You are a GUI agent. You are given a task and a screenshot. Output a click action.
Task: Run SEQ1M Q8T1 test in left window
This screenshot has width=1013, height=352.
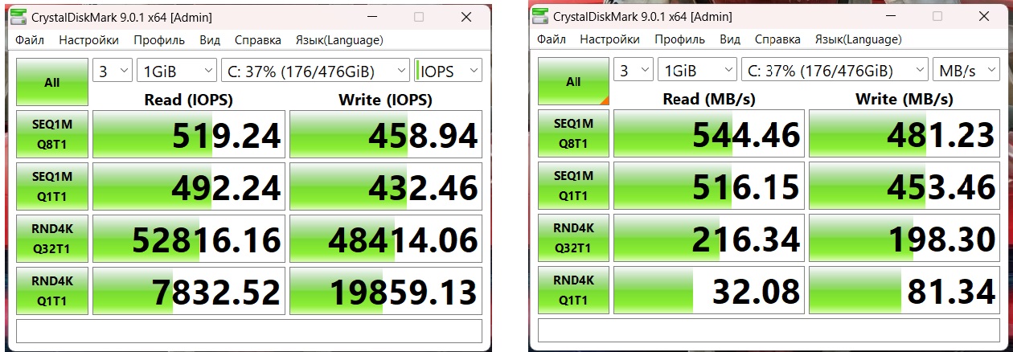pos(52,134)
